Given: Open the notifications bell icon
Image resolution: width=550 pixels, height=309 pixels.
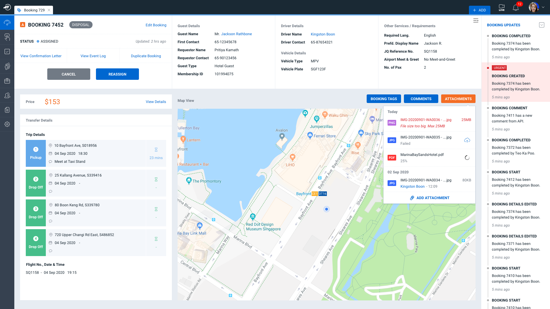Looking at the screenshot, I should coord(516,8).
